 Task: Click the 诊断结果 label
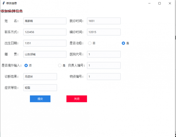pyautogui.click(x=12, y=77)
